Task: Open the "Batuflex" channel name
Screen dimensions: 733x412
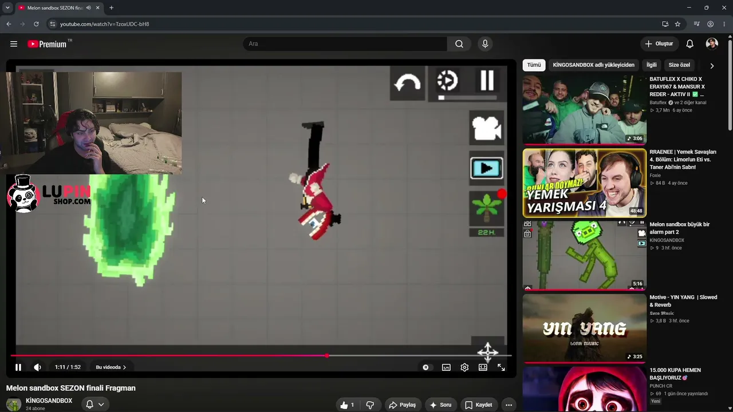Action: (658, 103)
